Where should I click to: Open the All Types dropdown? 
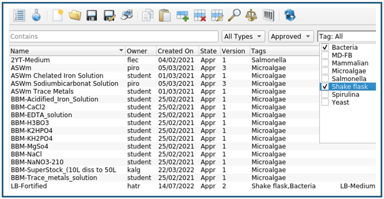coord(243,36)
